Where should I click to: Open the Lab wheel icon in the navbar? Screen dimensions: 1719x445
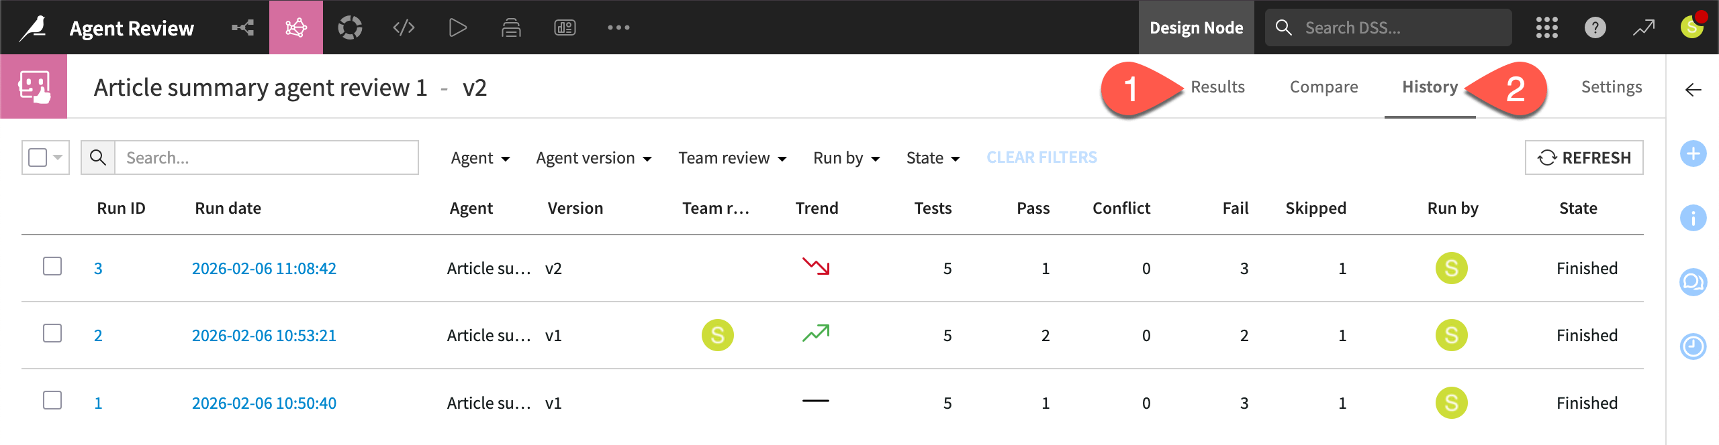click(349, 27)
